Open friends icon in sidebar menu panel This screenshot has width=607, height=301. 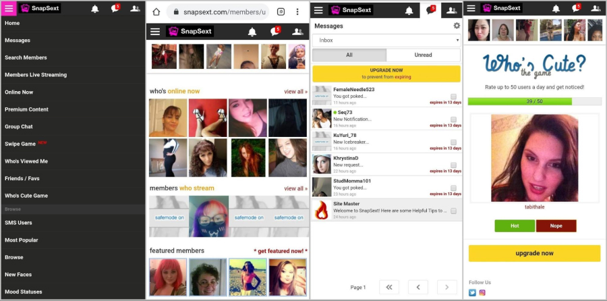[135, 9]
